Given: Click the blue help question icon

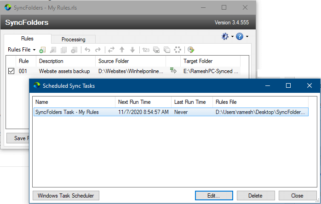Looking at the screenshot, I should point(240,36).
